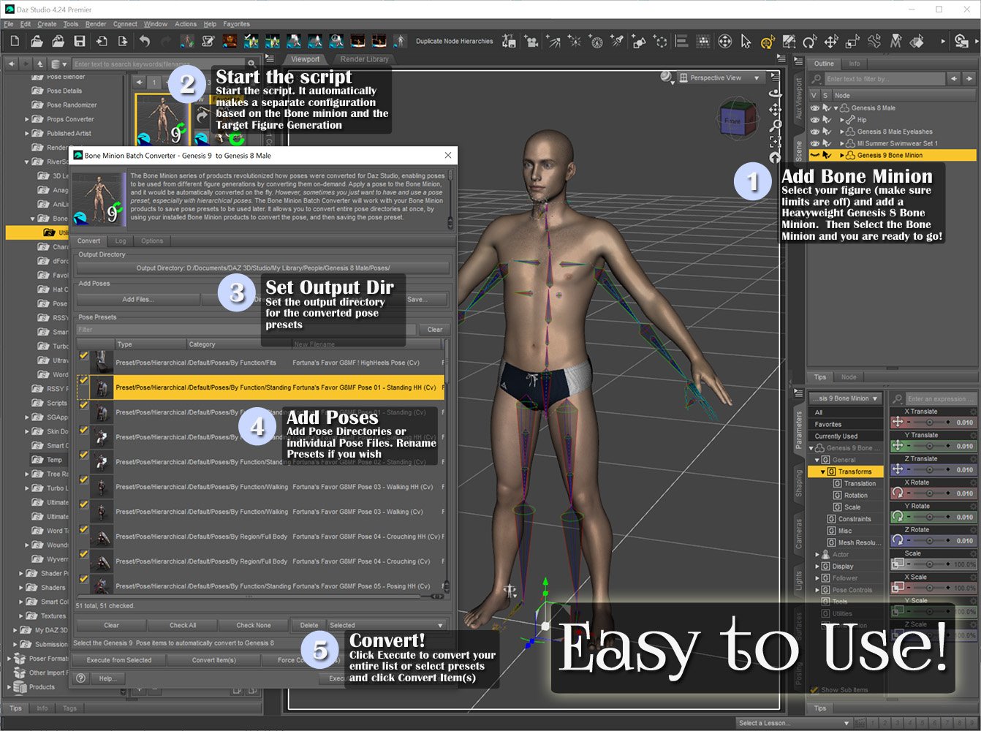Screen dimensions: 981x731
Task: Click the Help... button in dialog
Action: pos(107,678)
